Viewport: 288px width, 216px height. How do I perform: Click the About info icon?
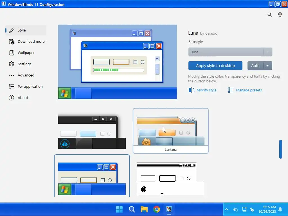pyautogui.click(x=11, y=98)
